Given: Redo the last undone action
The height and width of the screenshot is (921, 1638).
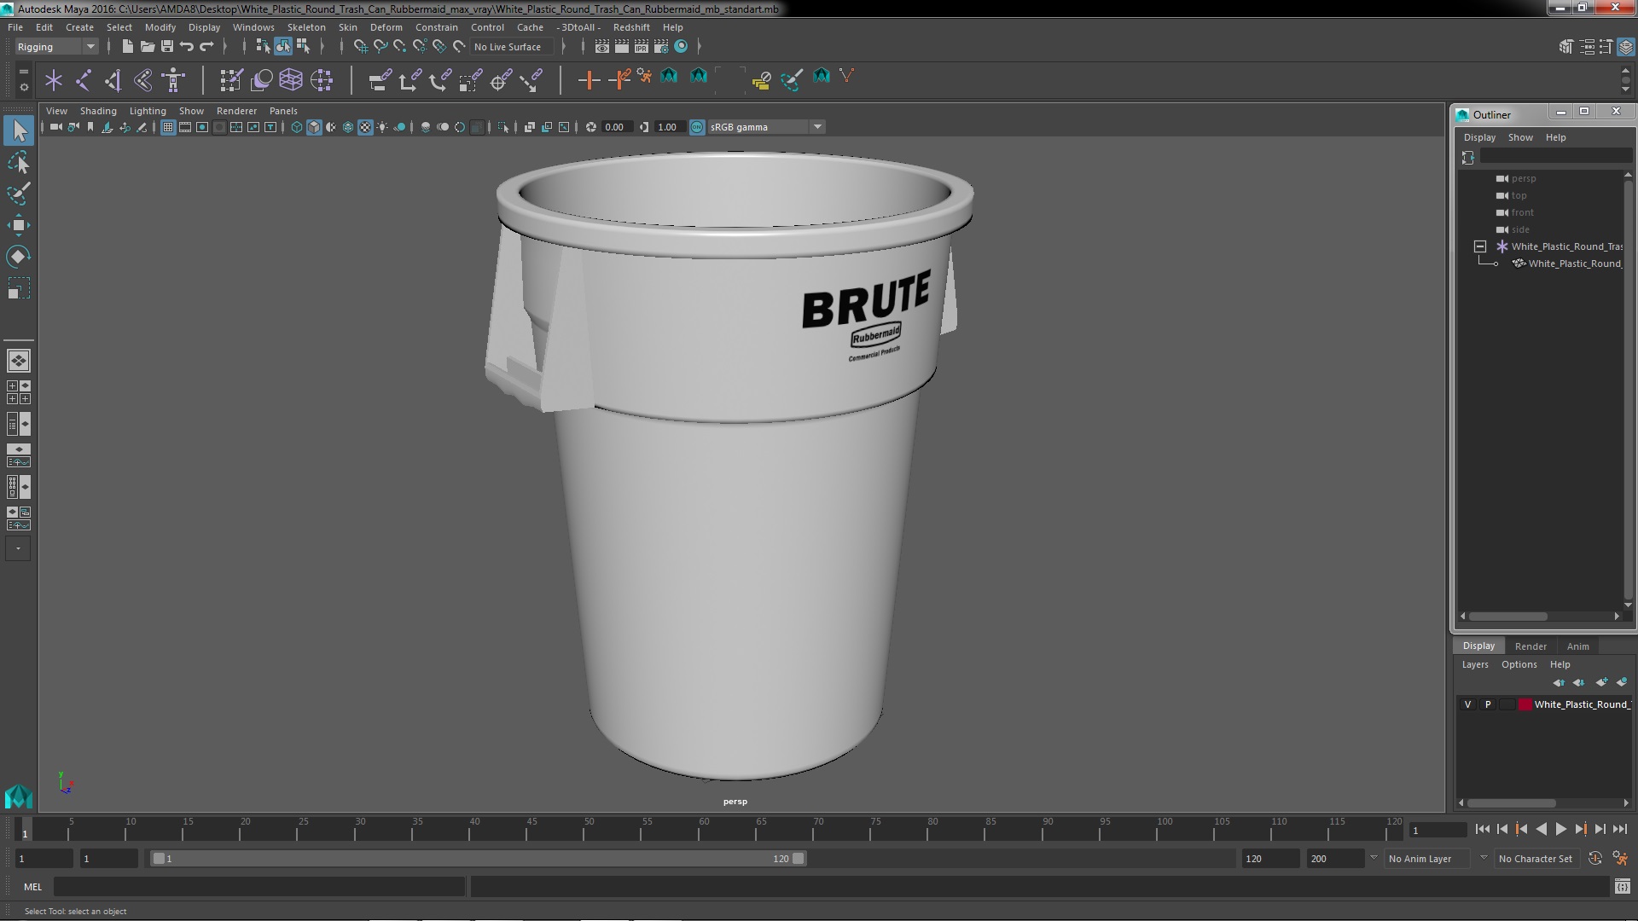Looking at the screenshot, I should point(206,47).
